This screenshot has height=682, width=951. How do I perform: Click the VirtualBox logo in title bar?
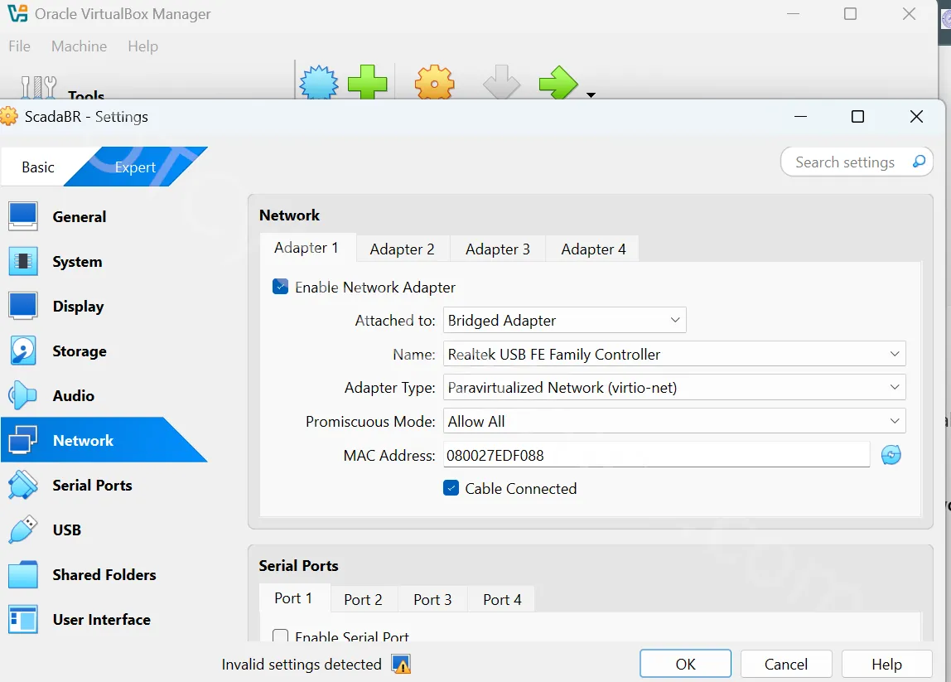[x=17, y=13]
